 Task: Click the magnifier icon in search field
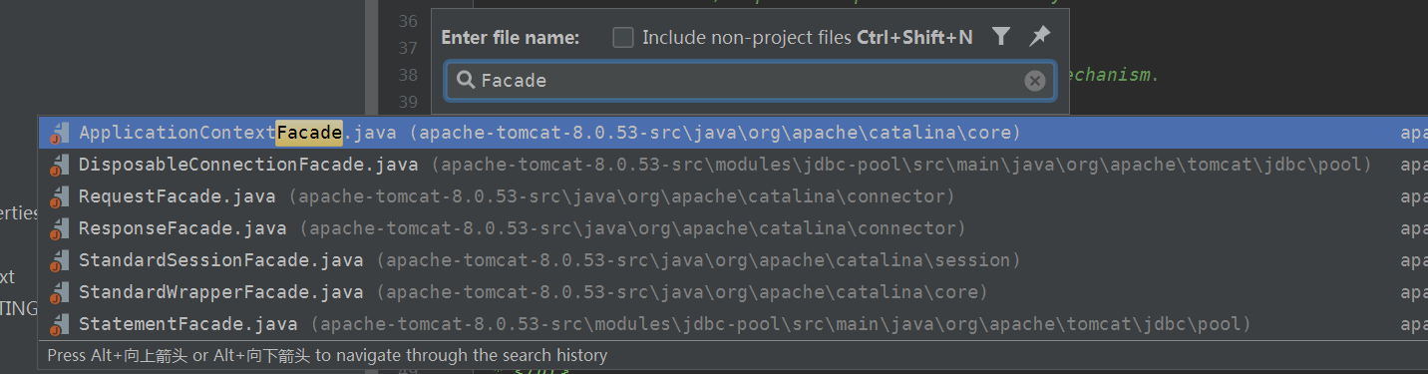(x=465, y=81)
